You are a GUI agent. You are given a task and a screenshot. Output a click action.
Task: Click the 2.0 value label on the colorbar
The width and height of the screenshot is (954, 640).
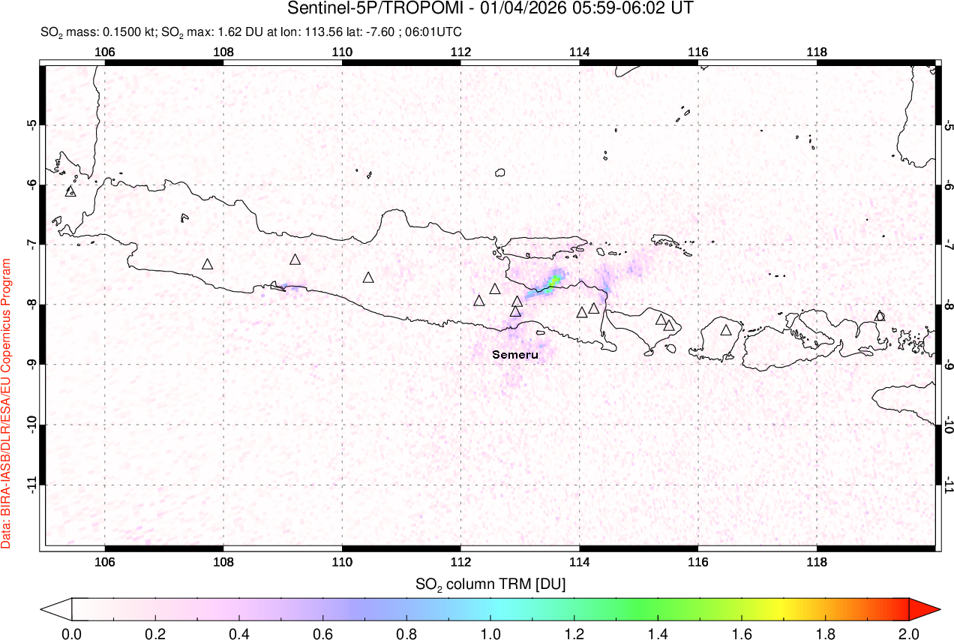click(x=908, y=633)
